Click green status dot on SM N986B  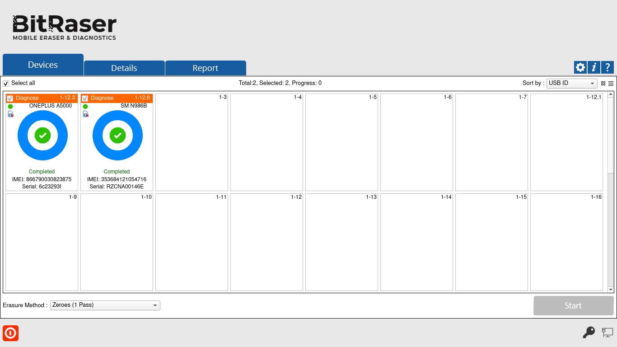click(85, 106)
